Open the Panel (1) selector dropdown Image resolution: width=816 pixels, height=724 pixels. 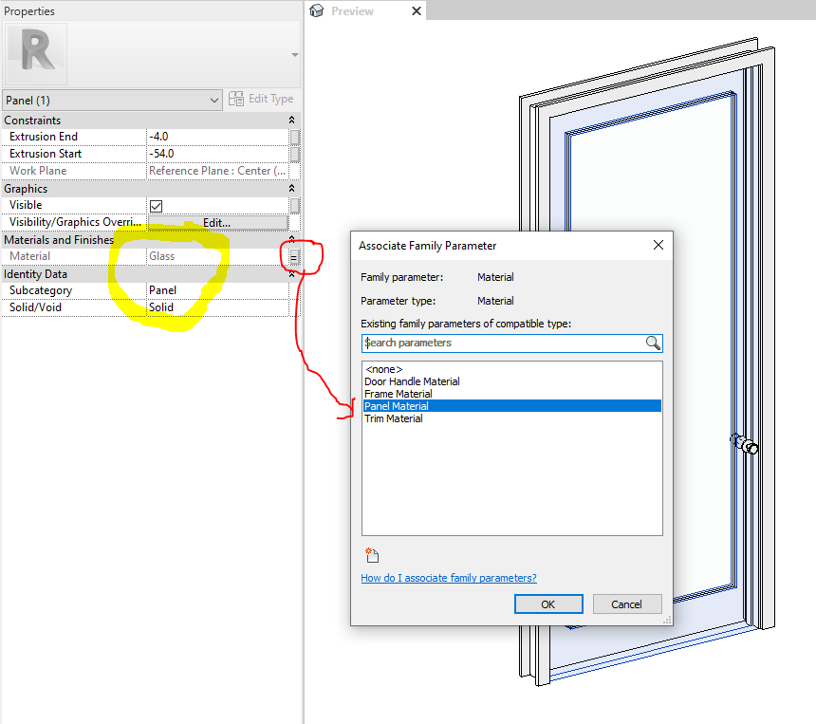coord(112,100)
